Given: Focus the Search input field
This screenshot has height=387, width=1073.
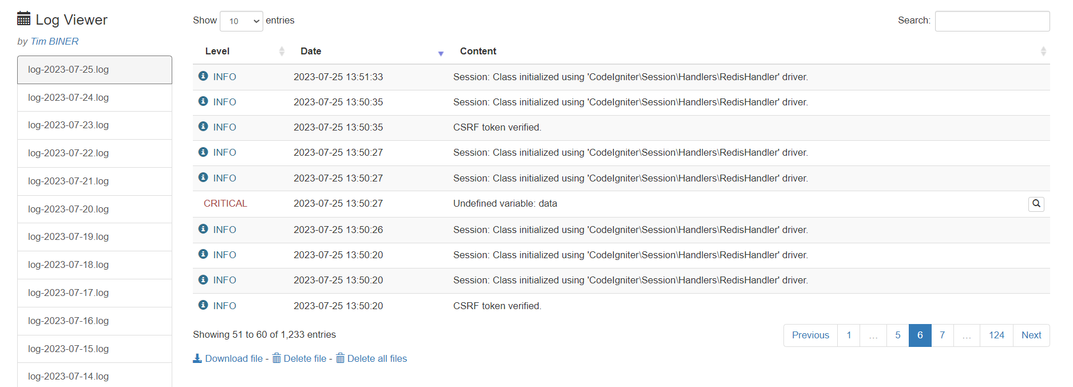Looking at the screenshot, I should click(992, 21).
